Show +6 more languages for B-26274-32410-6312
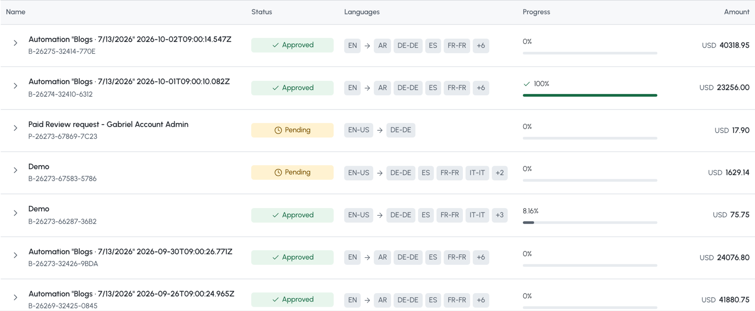The width and height of the screenshot is (755, 311). [480, 88]
